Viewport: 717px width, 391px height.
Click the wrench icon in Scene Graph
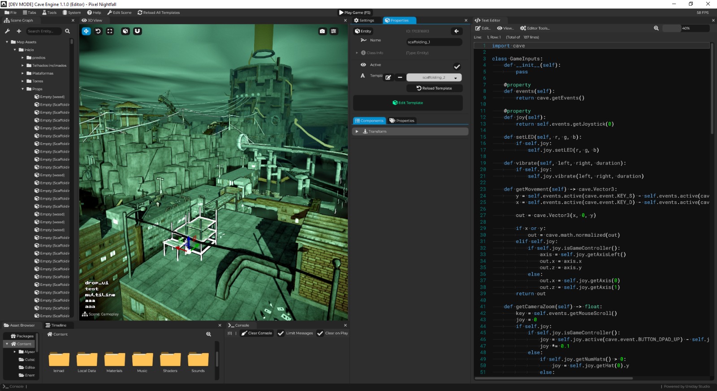pyautogui.click(x=7, y=31)
